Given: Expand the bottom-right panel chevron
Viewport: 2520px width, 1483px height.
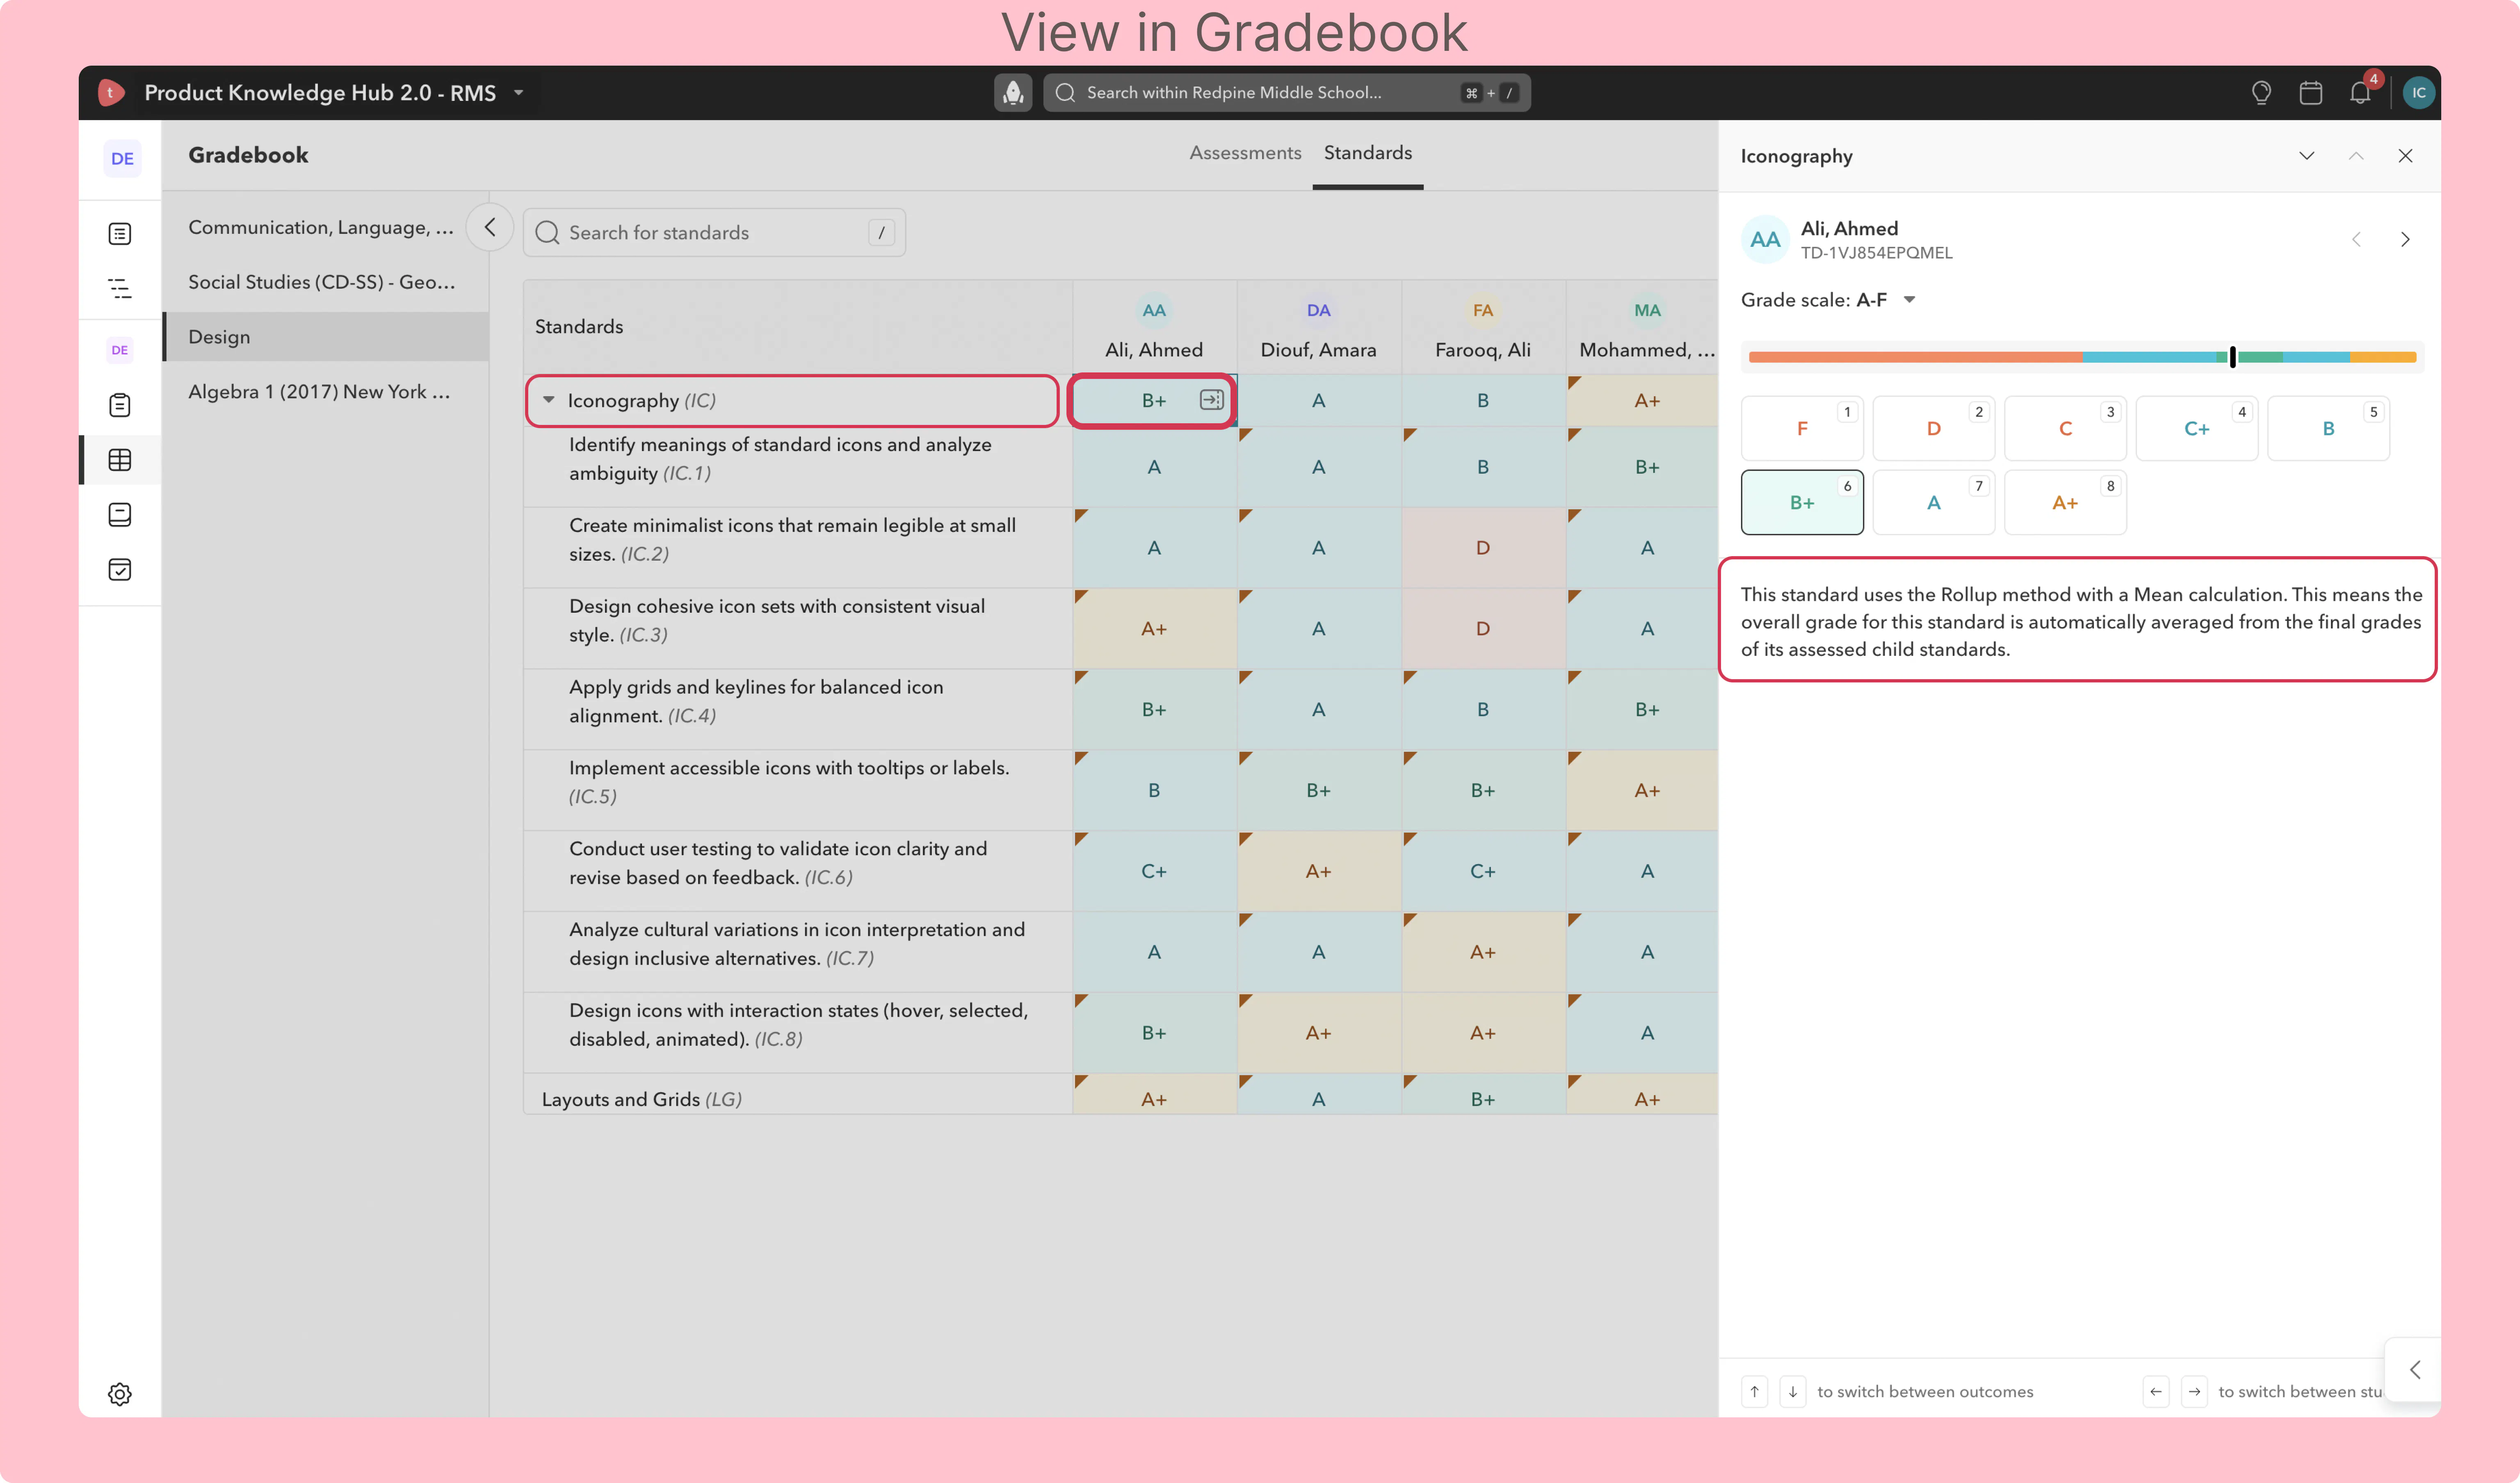Looking at the screenshot, I should [2414, 1370].
